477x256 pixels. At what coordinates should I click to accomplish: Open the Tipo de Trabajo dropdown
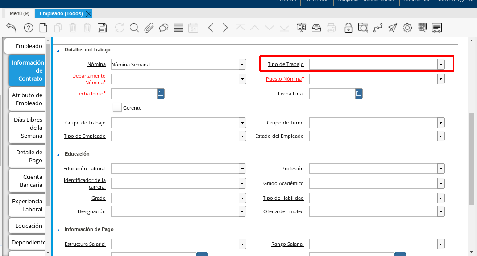coord(441,64)
